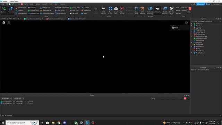Open the Asset Manager window
The width and height of the screenshot is (222, 125).
pyautogui.click(x=21, y=8)
